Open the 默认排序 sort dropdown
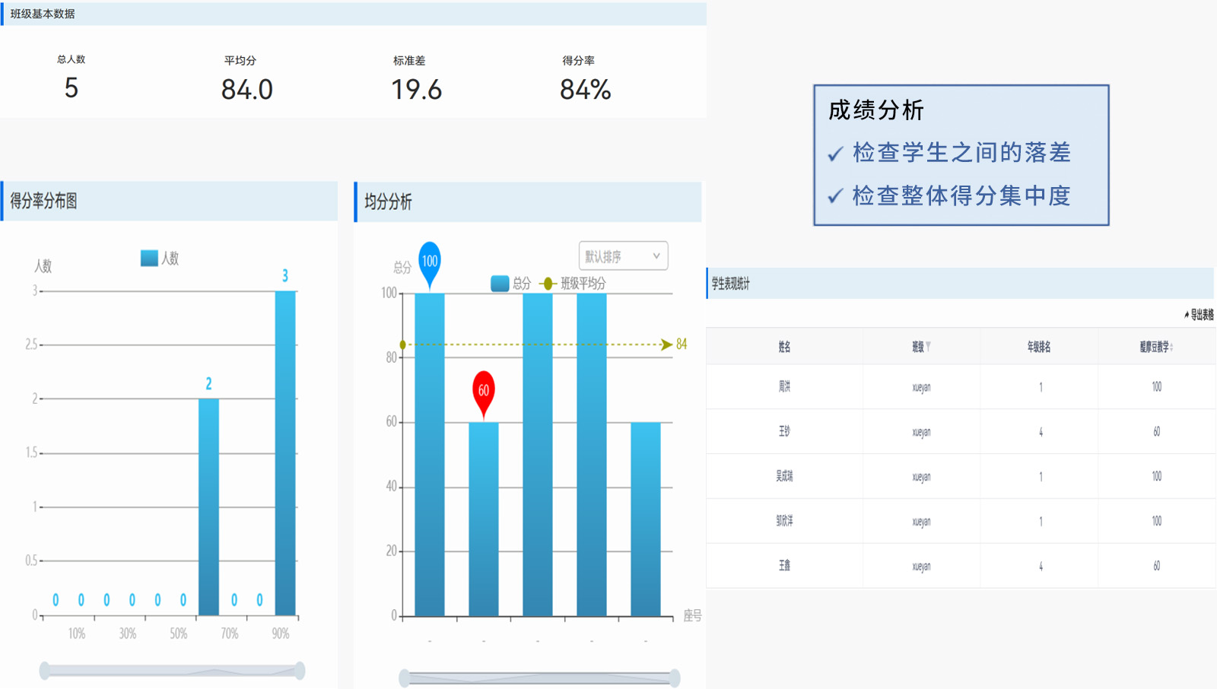 point(623,256)
